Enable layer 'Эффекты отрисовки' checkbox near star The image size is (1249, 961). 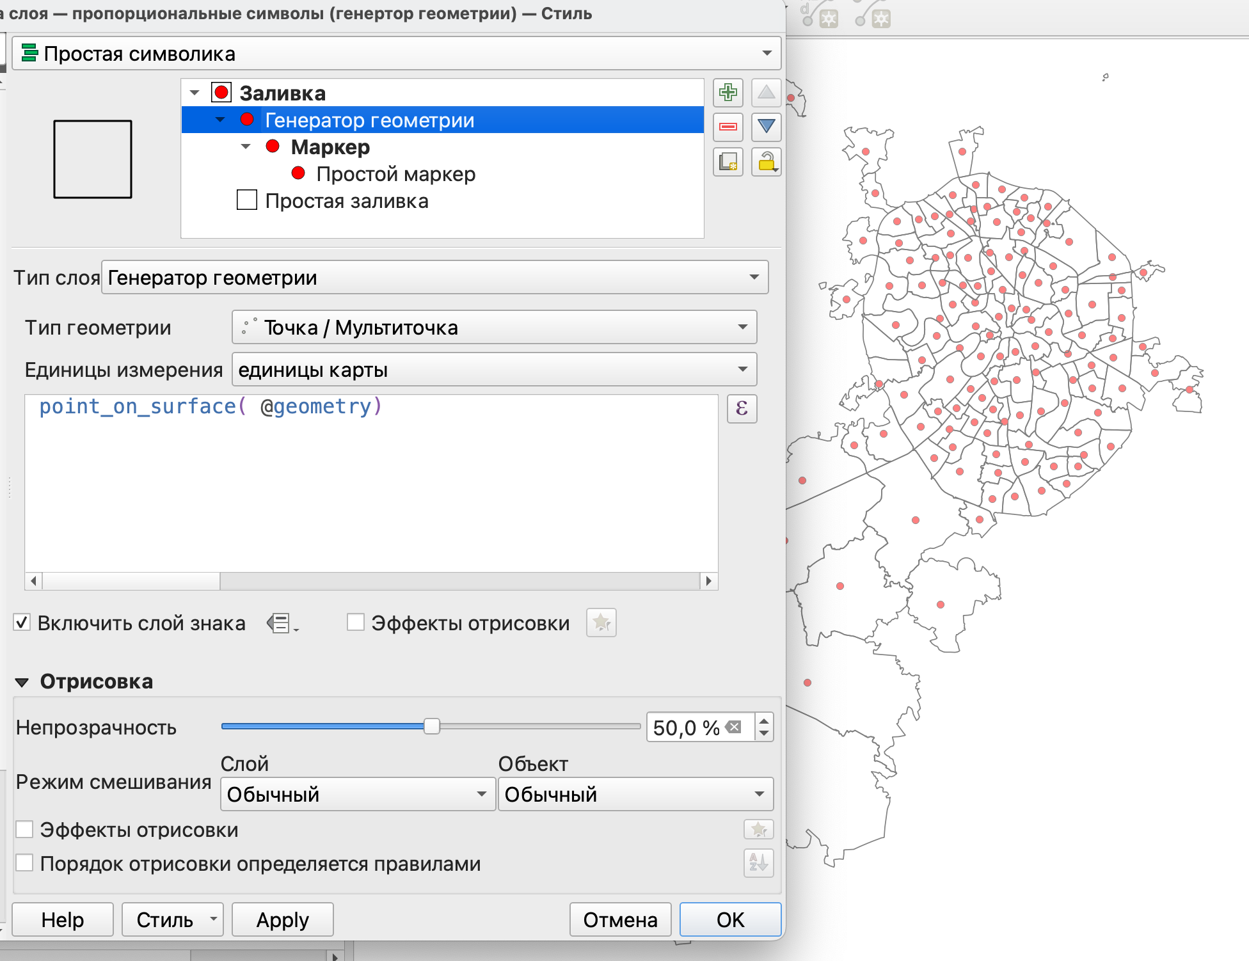click(356, 623)
